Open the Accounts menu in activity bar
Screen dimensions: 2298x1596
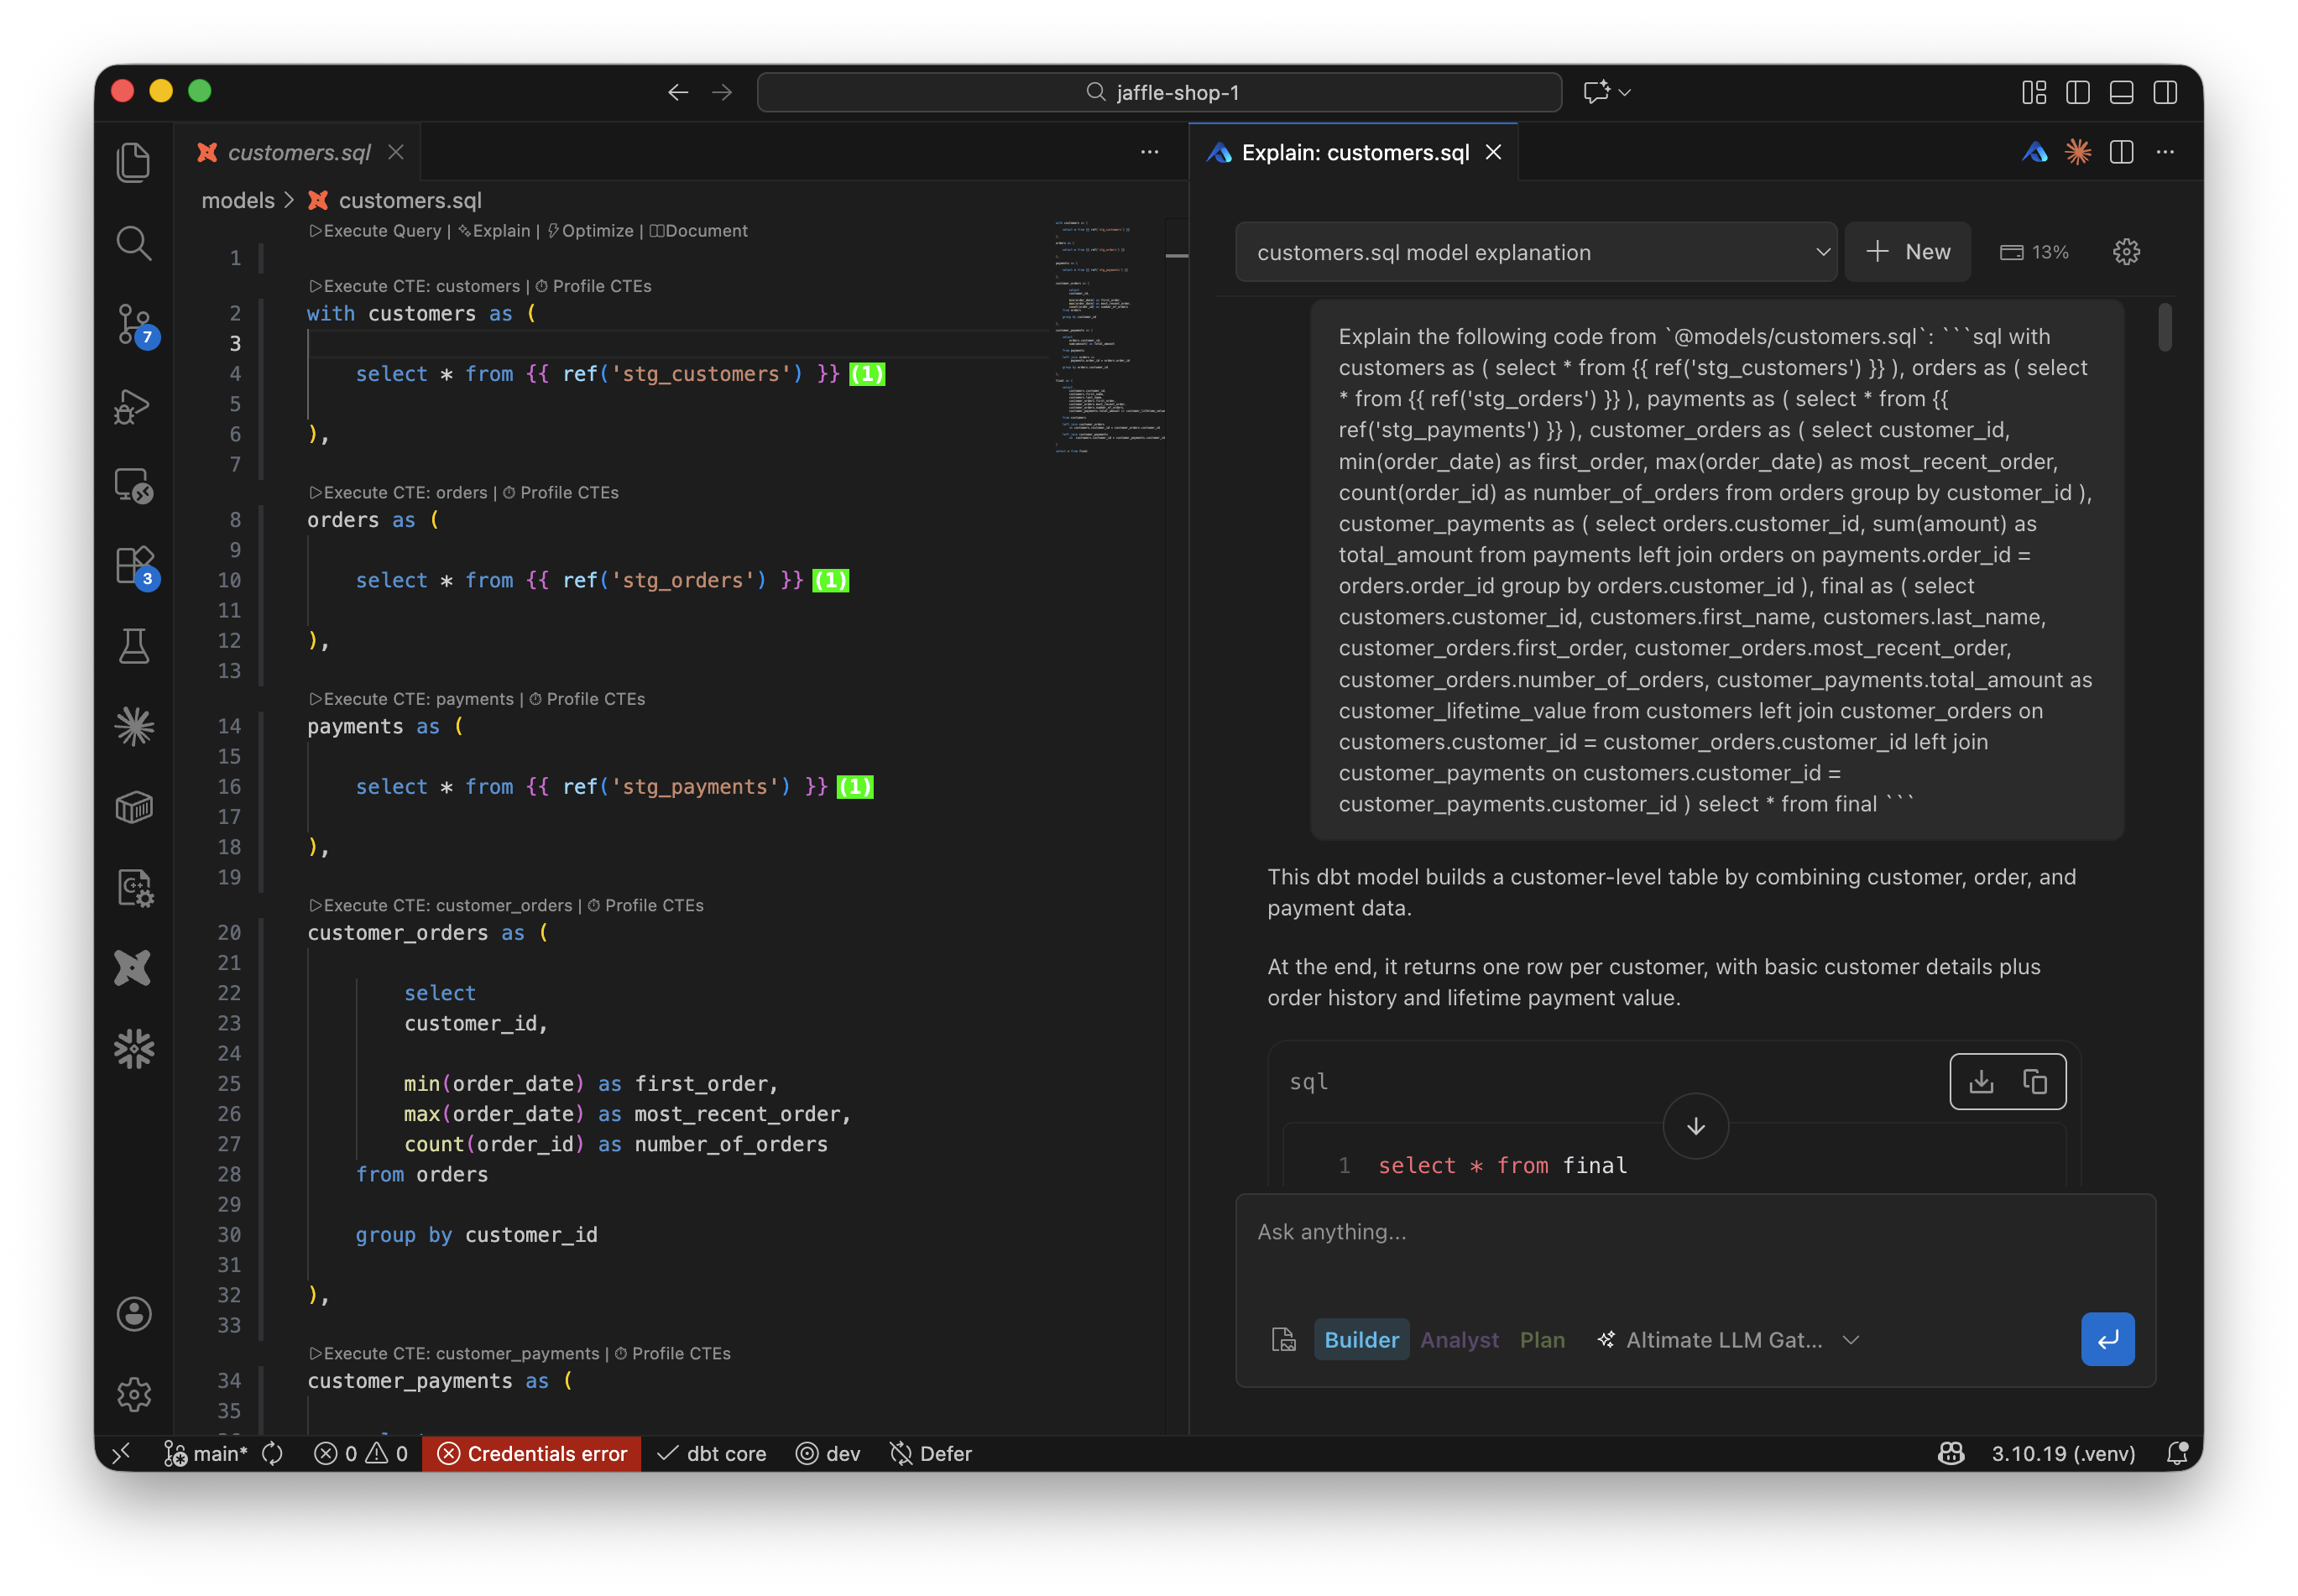(x=133, y=1314)
